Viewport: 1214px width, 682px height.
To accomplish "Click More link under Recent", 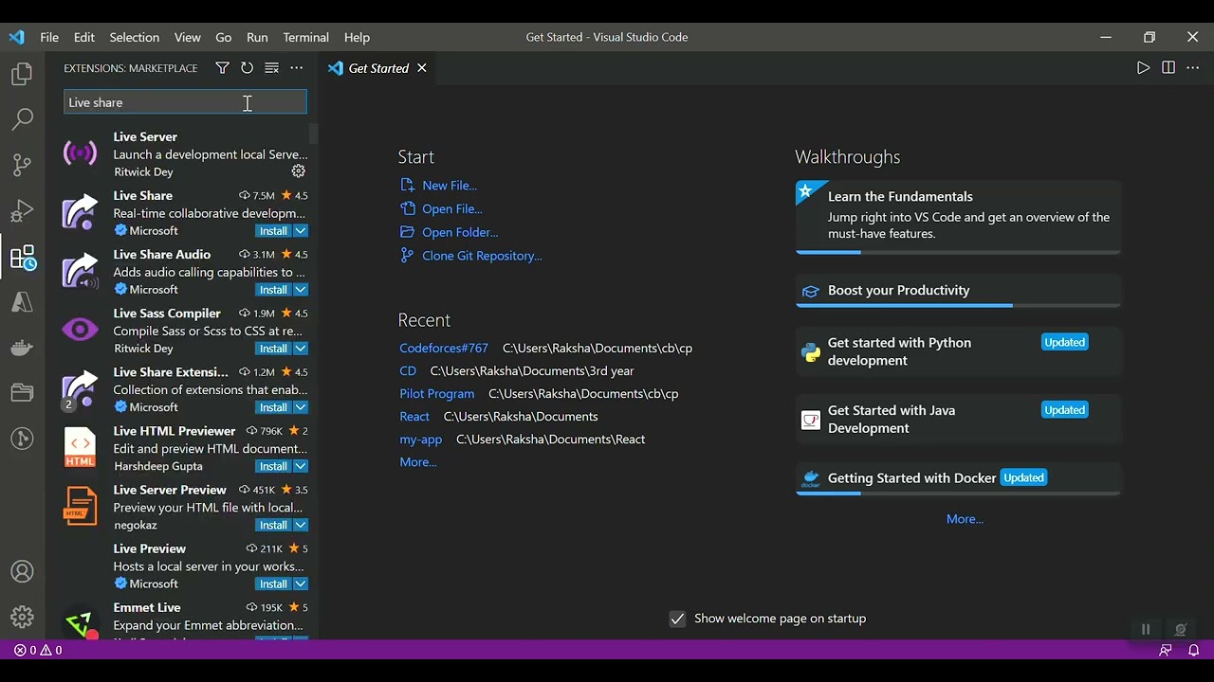I will click(418, 462).
